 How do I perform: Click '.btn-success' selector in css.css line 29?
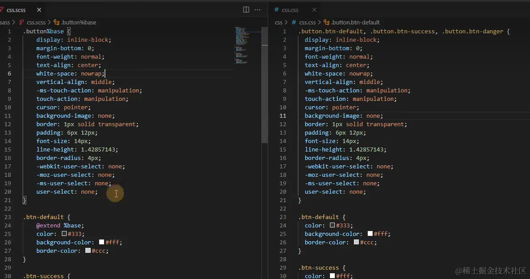pyautogui.click(x=318, y=267)
